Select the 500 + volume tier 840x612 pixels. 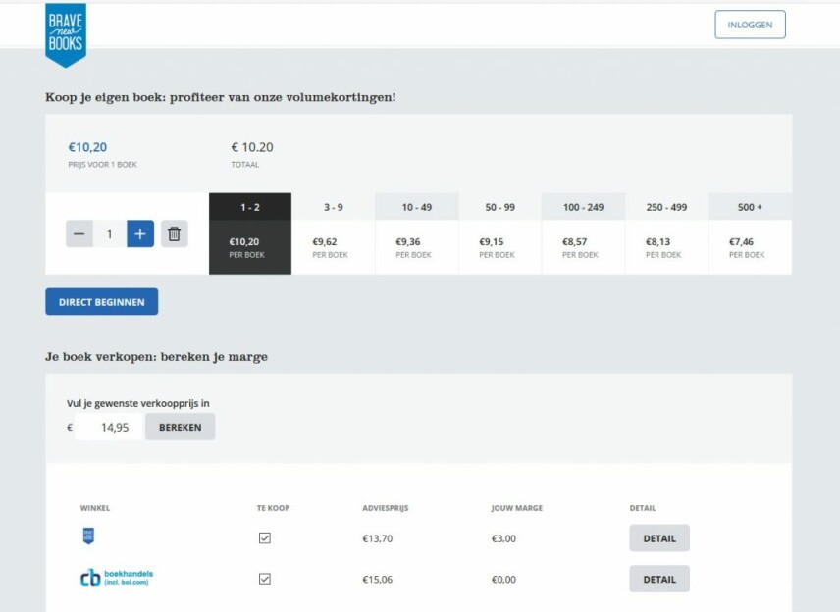(x=750, y=233)
